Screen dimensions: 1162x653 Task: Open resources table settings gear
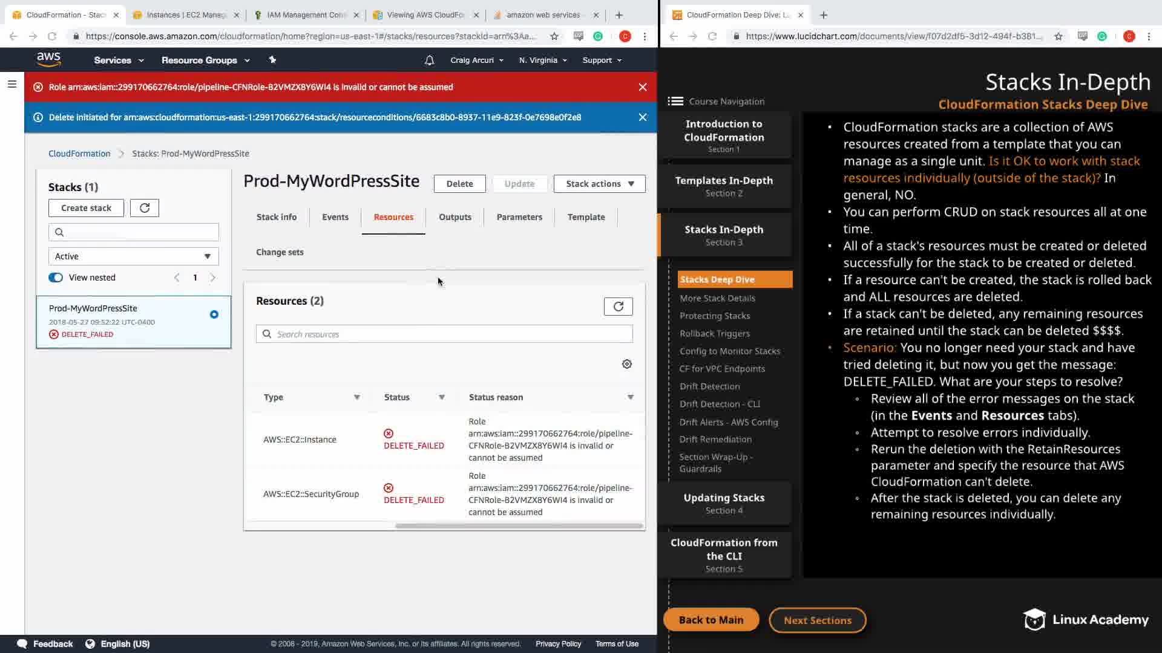tap(627, 364)
